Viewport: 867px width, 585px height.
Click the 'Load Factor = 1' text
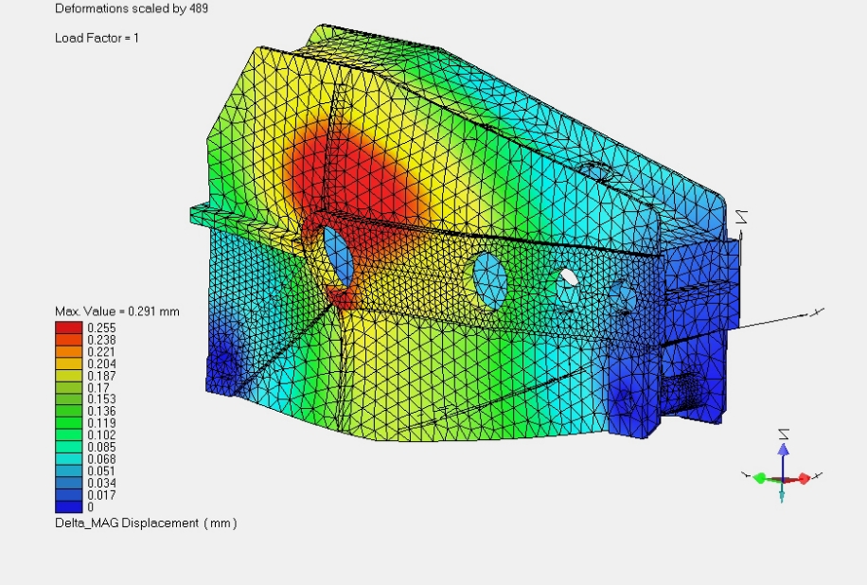click(x=97, y=38)
